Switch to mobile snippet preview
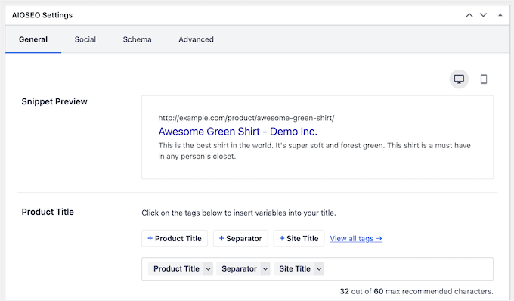 pyautogui.click(x=484, y=79)
